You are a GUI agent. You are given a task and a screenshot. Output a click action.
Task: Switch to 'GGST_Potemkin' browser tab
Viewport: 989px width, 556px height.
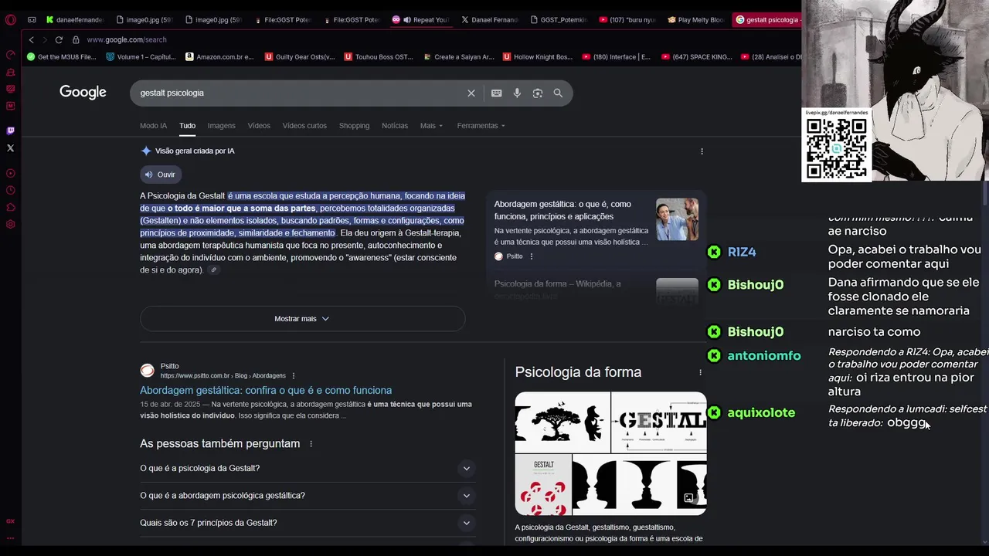[x=558, y=20]
